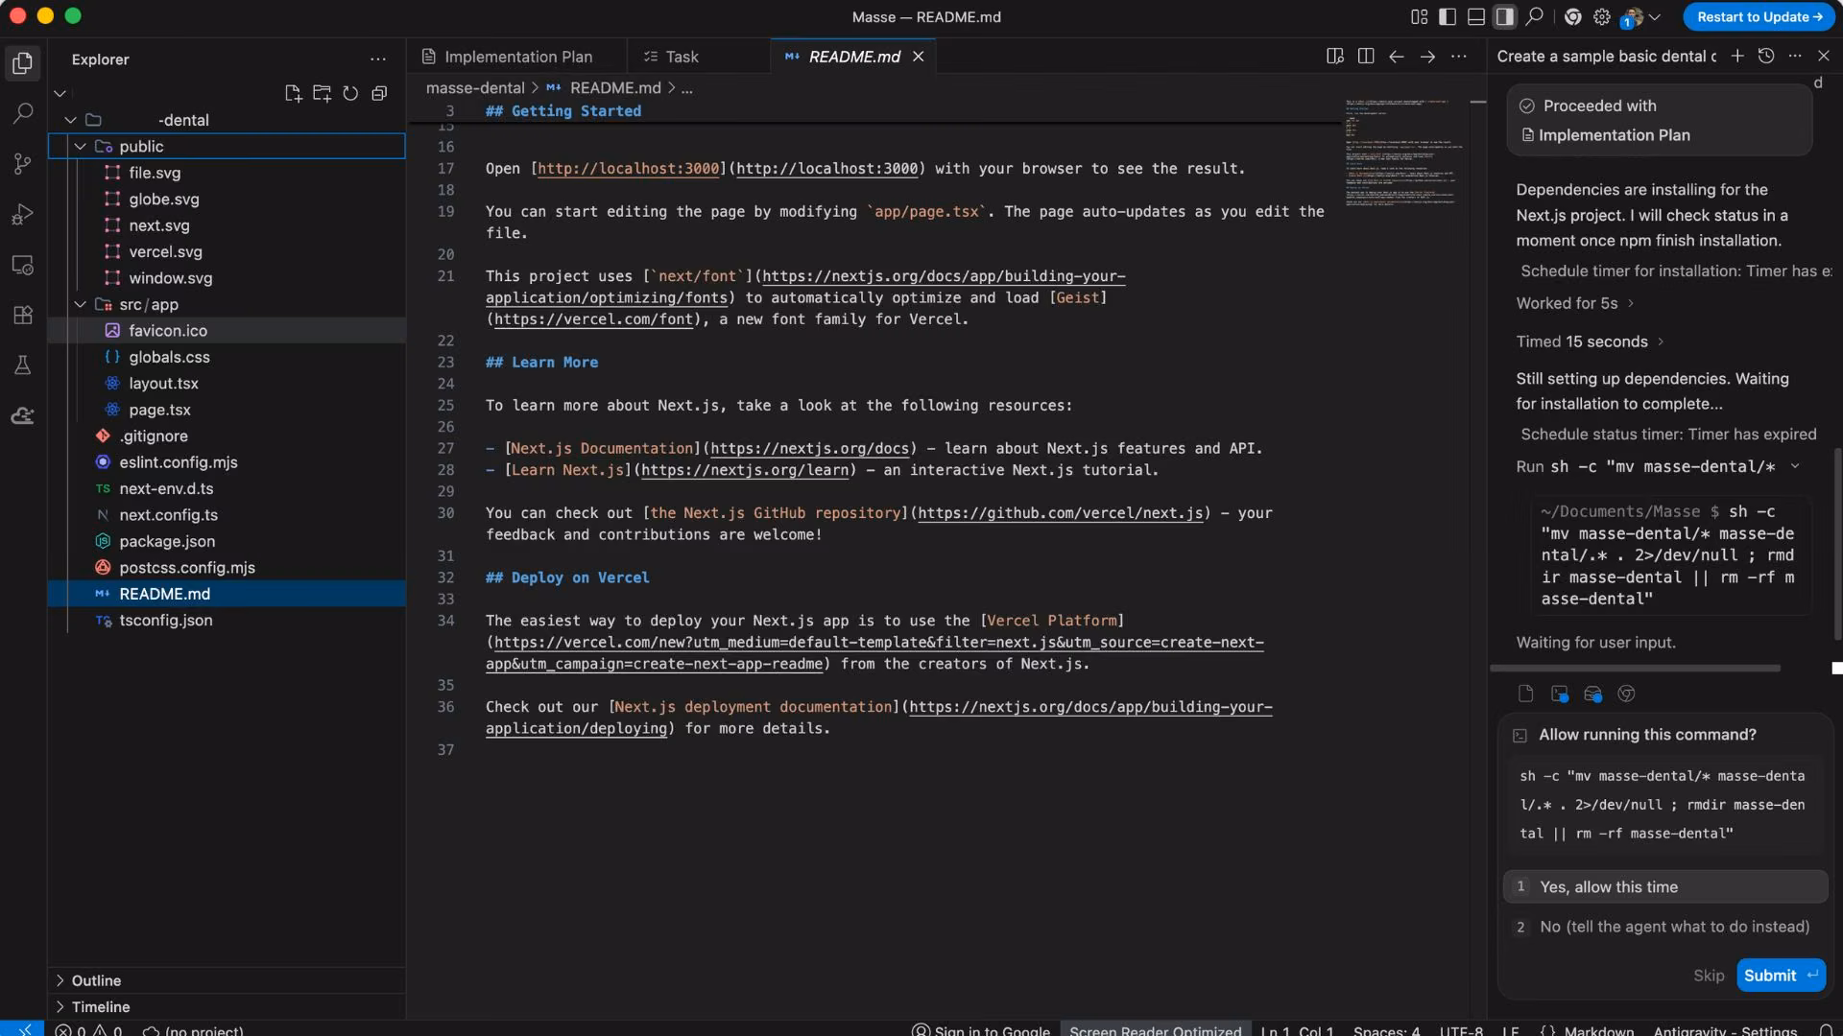Go back in editor navigation
The height and width of the screenshot is (1036, 1843).
(1397, 57)
